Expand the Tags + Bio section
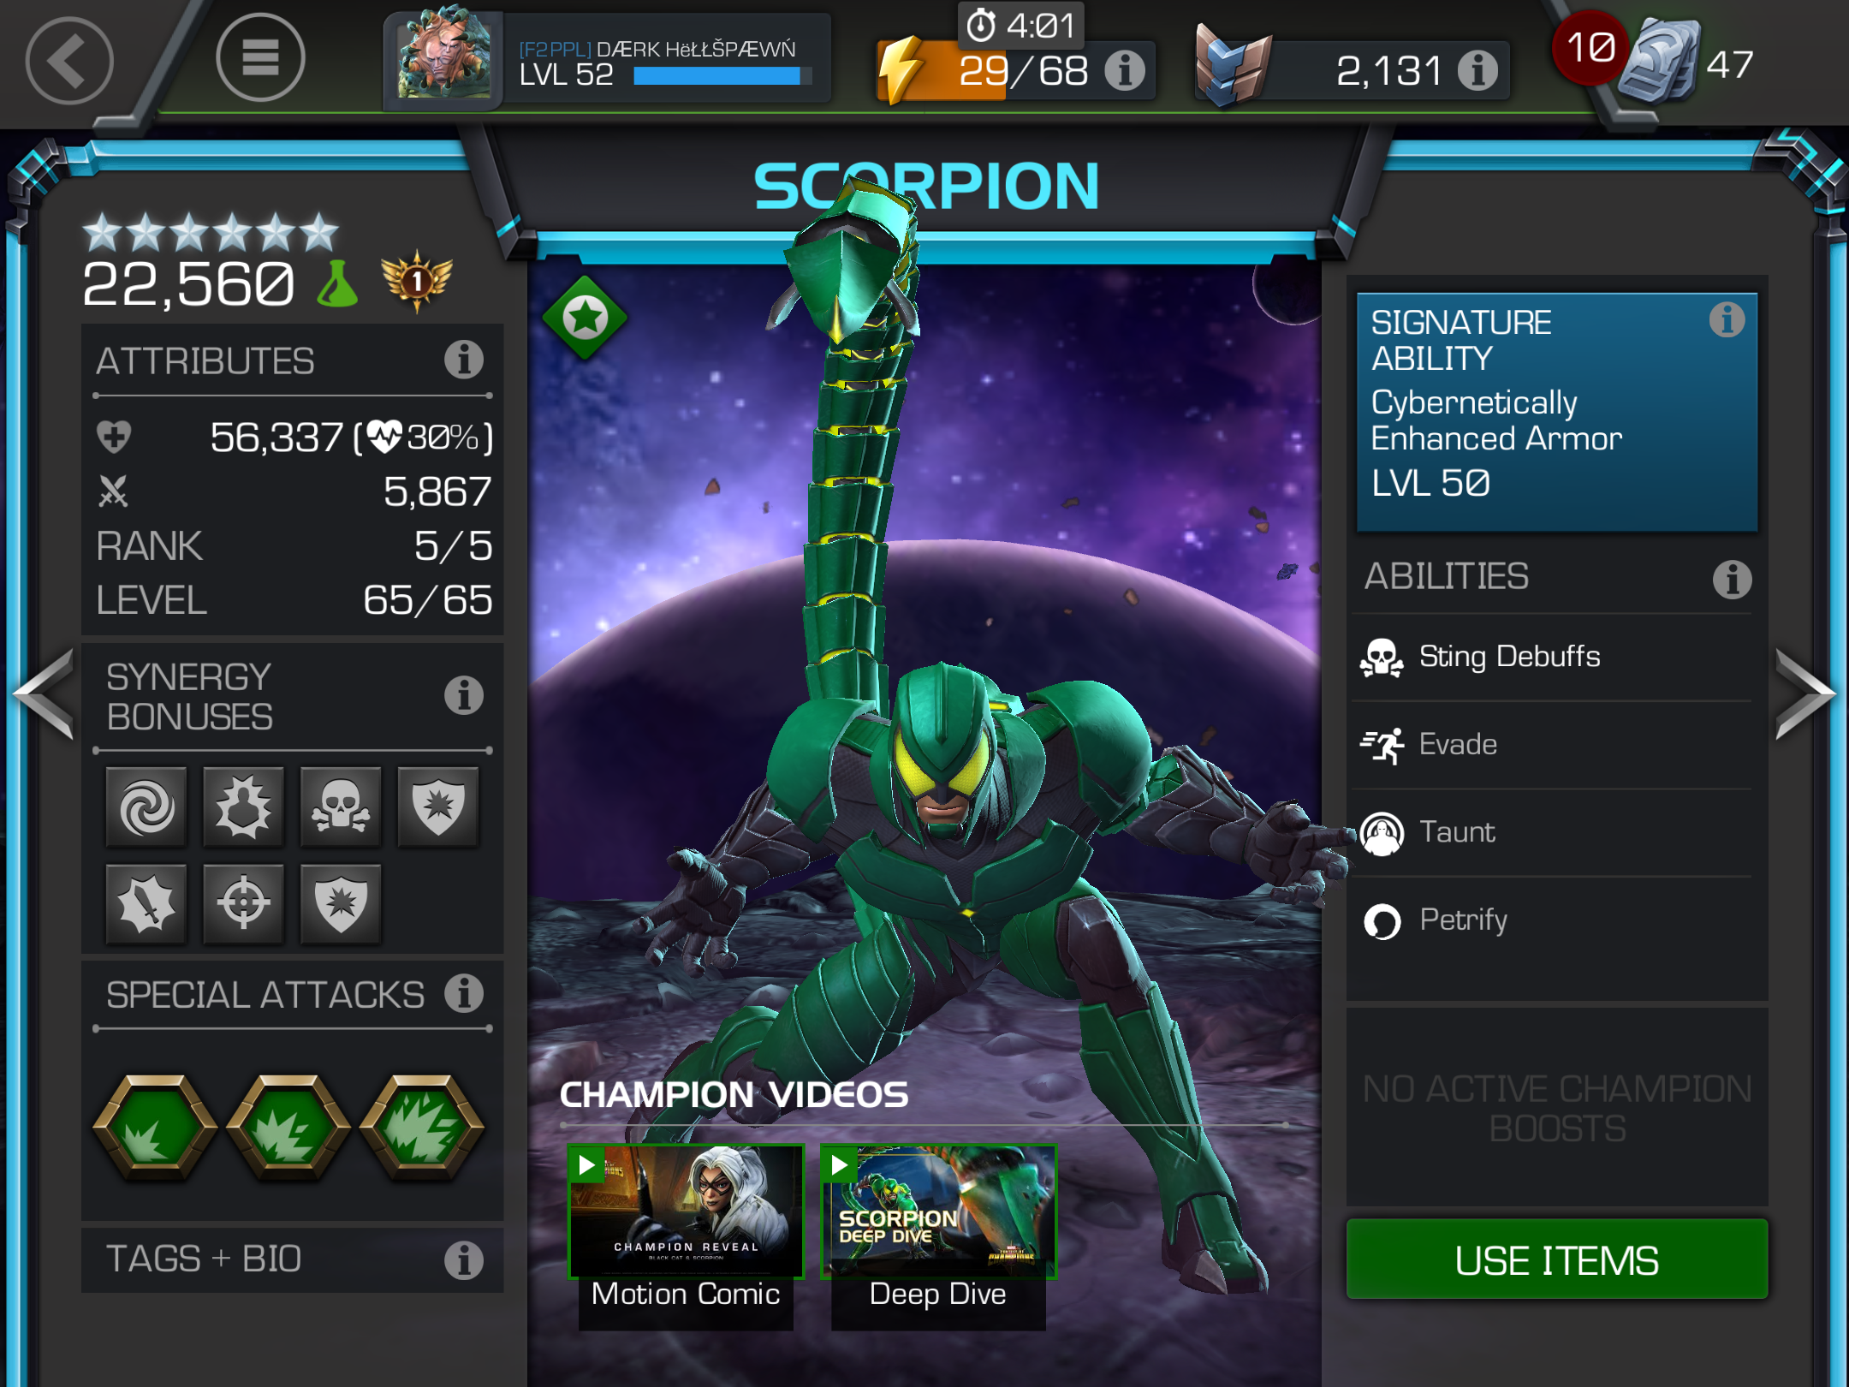The height and width of the screenshot is (1387, 1849). click(x=292, y=1259)
